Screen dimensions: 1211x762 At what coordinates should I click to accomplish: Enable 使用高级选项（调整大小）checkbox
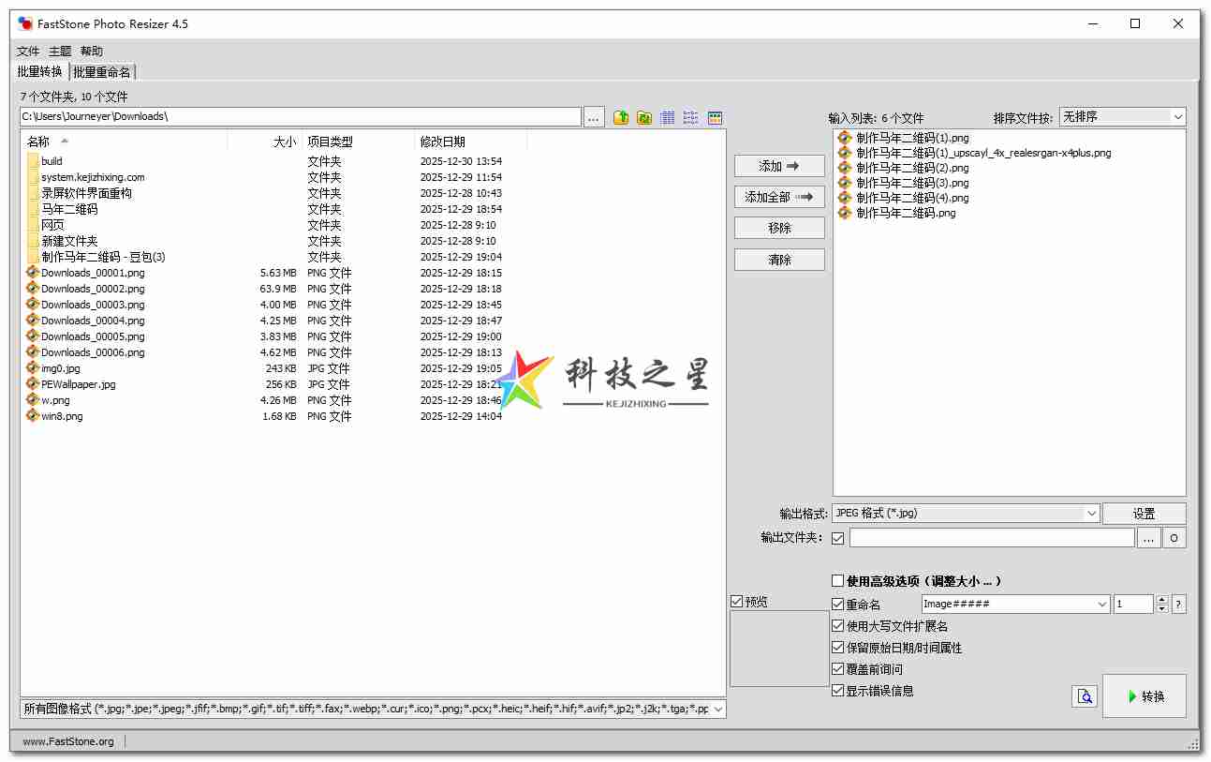coord(836,580)
